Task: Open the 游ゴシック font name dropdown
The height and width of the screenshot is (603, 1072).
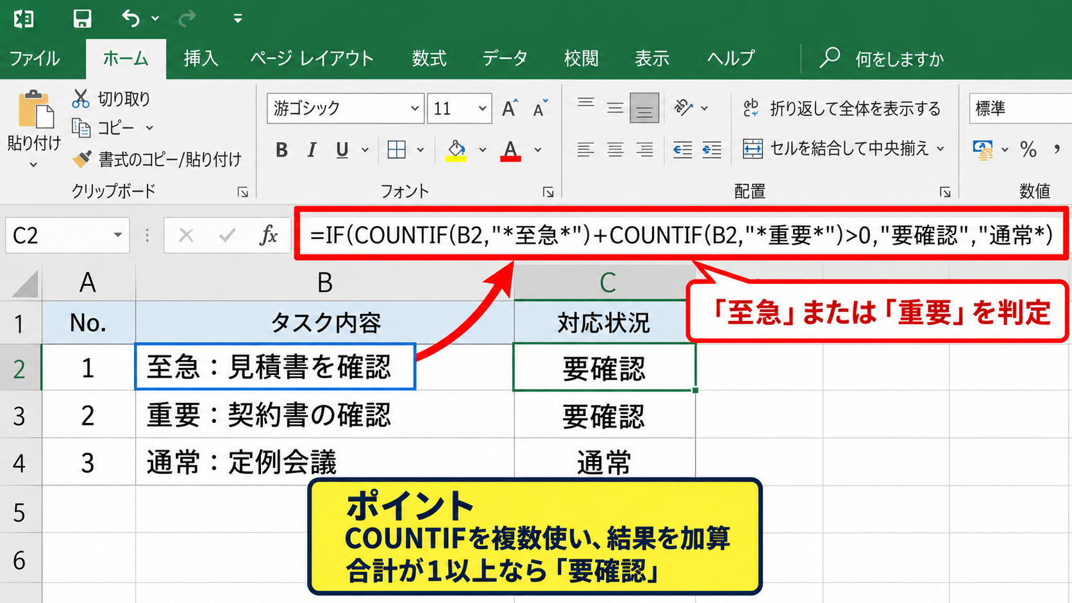Action: (415, 108)
